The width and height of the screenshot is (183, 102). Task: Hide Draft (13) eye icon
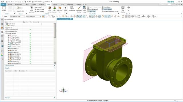pyautogui.click(x=9, y=50)
